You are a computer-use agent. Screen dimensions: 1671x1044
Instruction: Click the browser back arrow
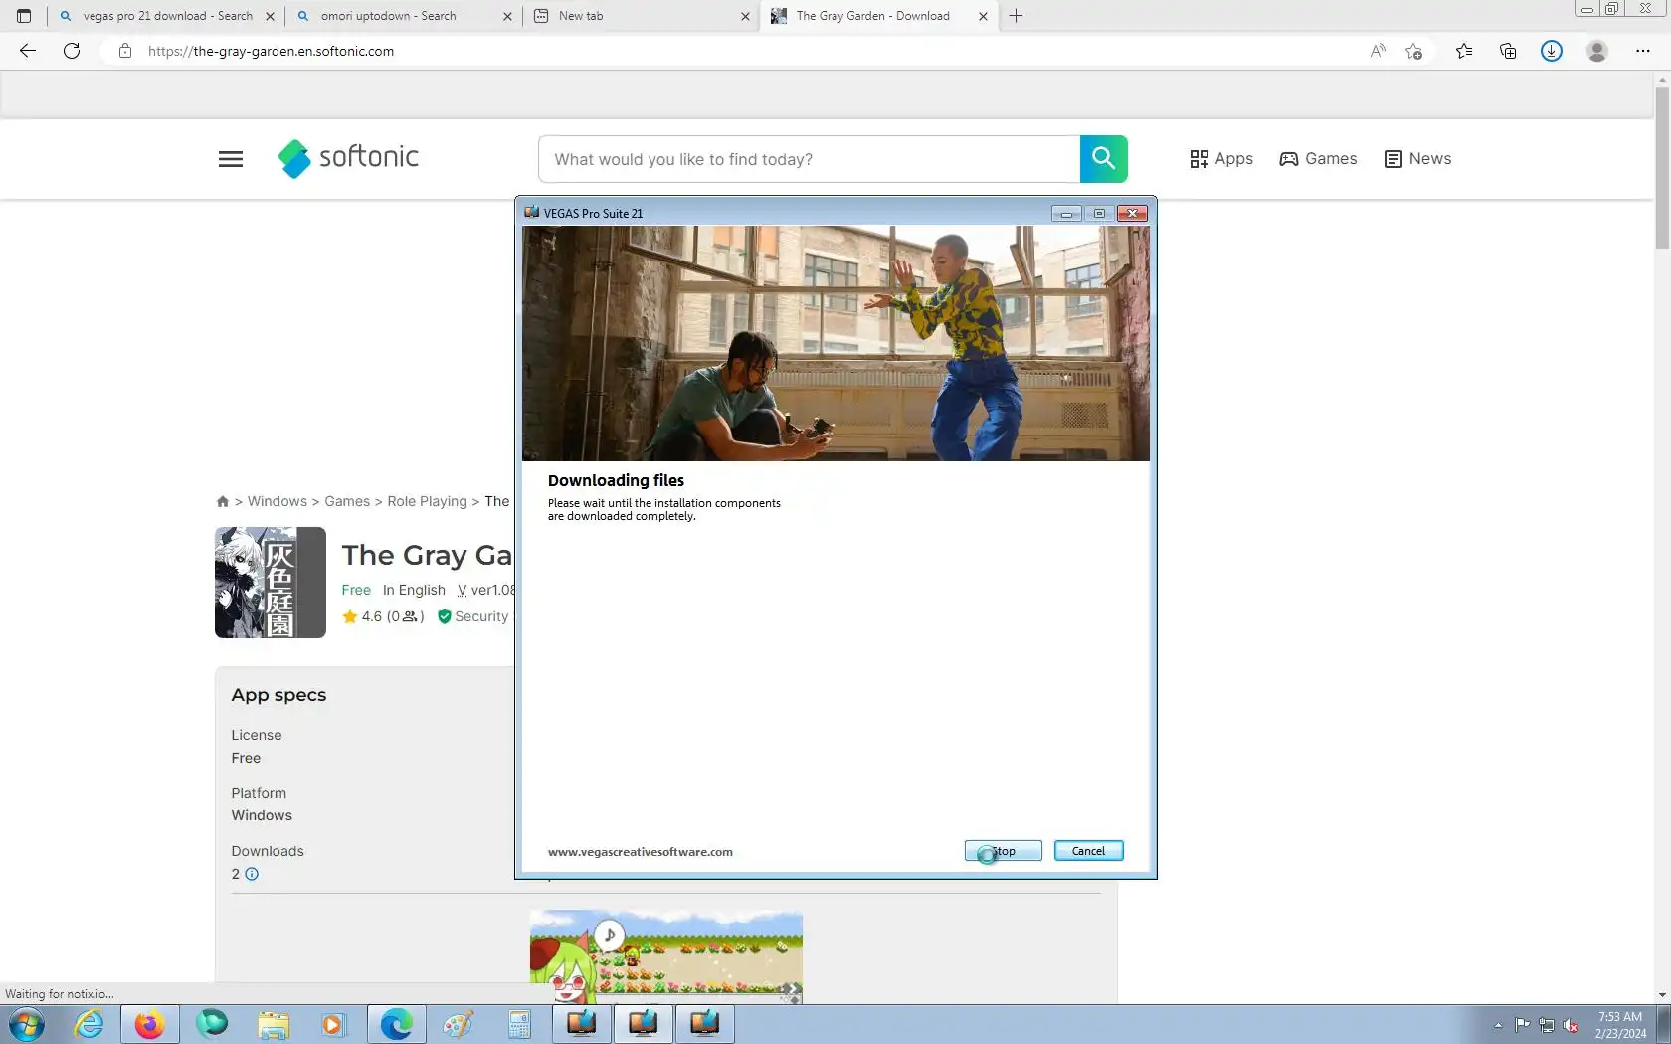coord(28,51)
